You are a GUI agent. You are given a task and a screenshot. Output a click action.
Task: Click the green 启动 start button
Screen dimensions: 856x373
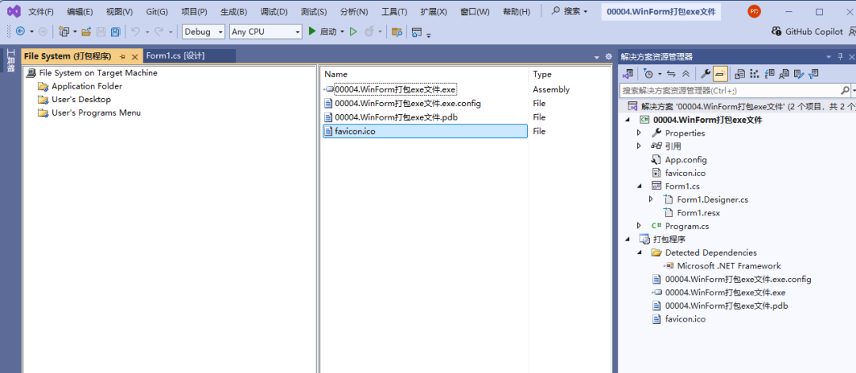[322, 32]
